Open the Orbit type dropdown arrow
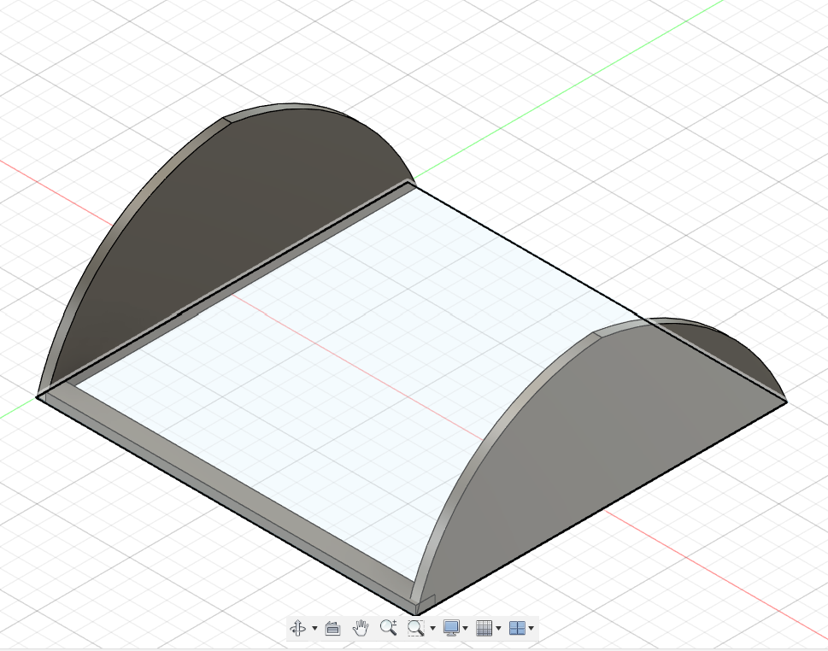 point(314,629)
